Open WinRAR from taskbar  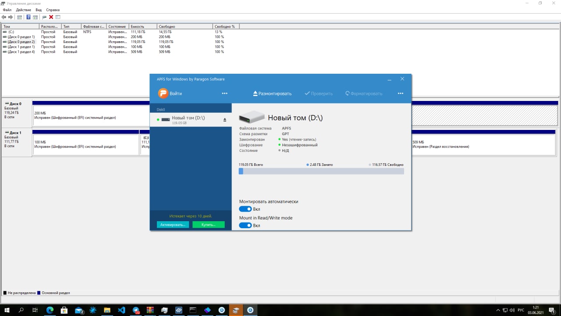pos(150,310)
